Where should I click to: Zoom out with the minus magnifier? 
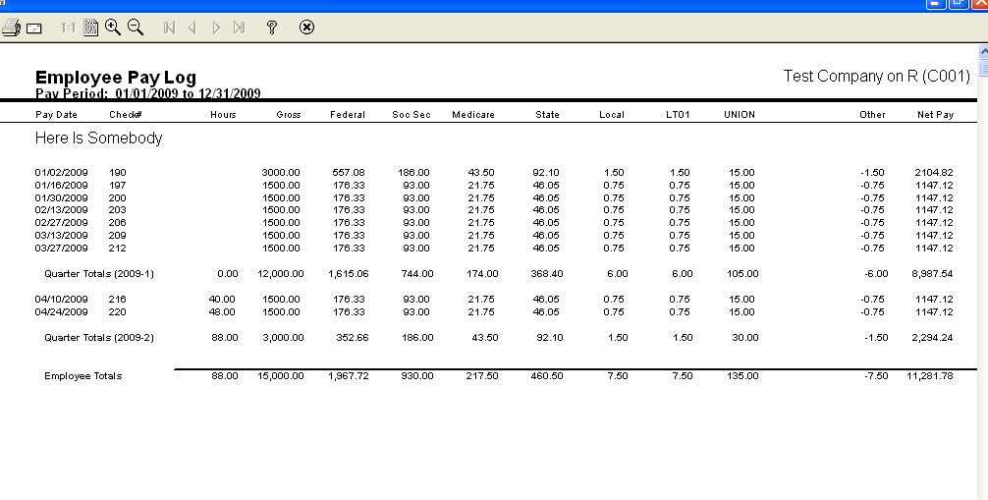[x=136, y=28]
